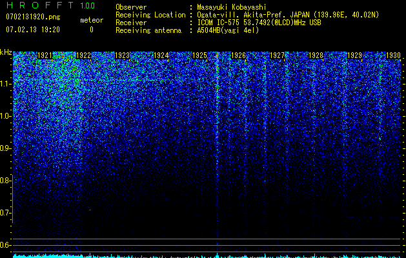
Task: Click the date stamp 07.02.13 19:20
Action: [x=33, y=30]
